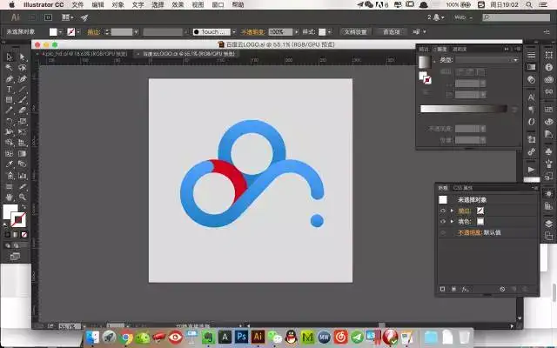
Task: Select the Column Graph tool
Action: pyautogui.click(x=23, y=176)
